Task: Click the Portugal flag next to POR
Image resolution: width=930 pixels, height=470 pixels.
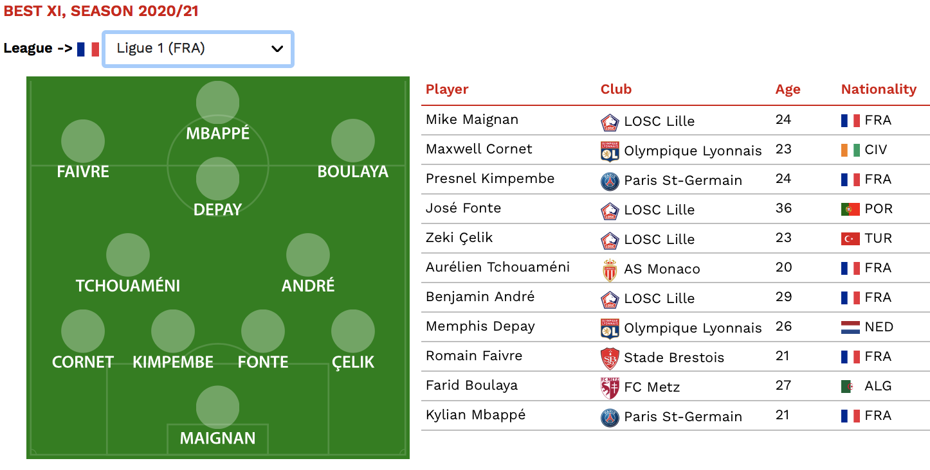Action: [x=850, y=209]
